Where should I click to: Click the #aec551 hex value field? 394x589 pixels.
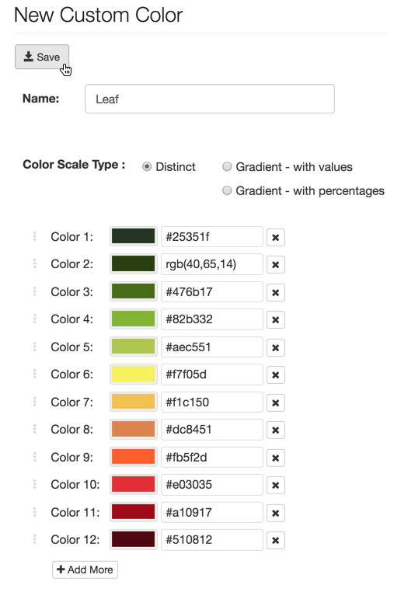click(x=212, y=347)
